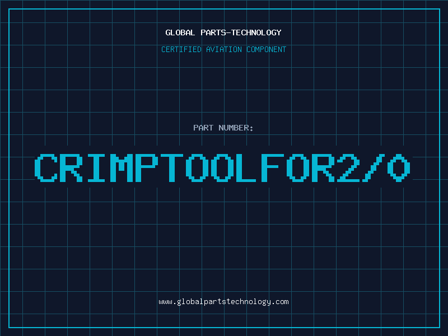Click the letter F in the part number
The width and height of the screenshot is (448, 336).
pos(274,167)
